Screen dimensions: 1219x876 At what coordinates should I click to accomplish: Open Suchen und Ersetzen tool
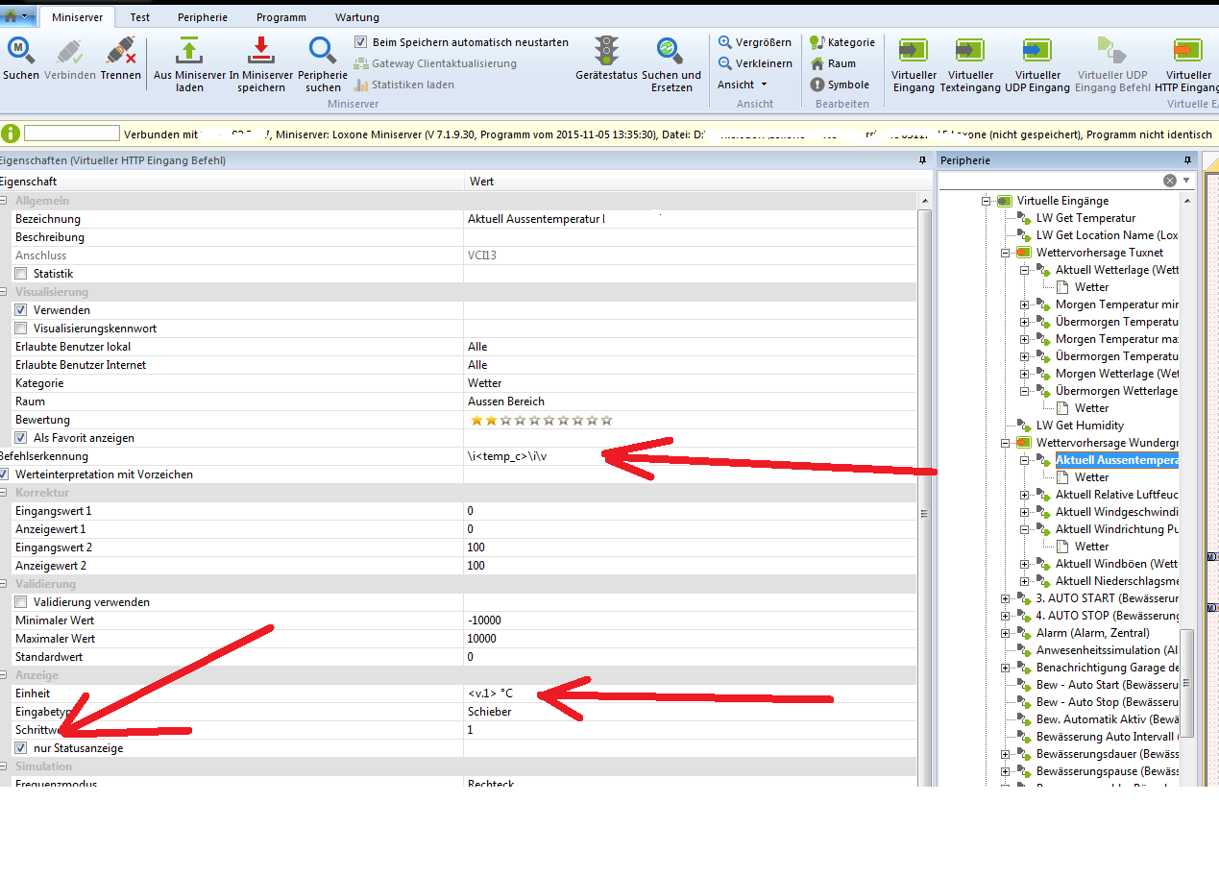coord(670,52)
